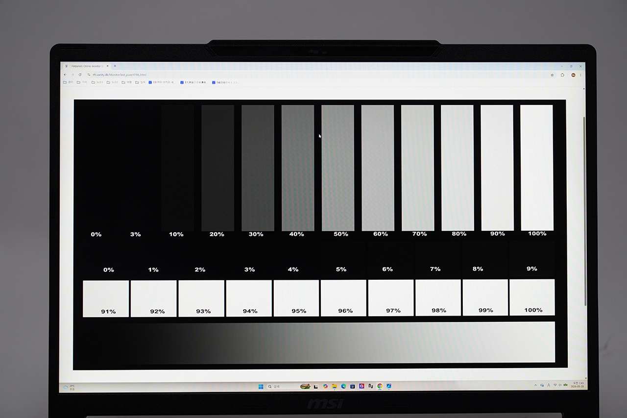Viewport: 627px width, 418px height.
Task: Switch to Chrome on the taskbar
Action: (x=380, y=386)
